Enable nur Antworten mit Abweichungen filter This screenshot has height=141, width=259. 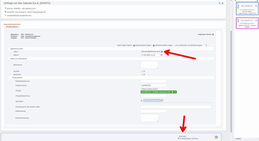coord(175,46)
